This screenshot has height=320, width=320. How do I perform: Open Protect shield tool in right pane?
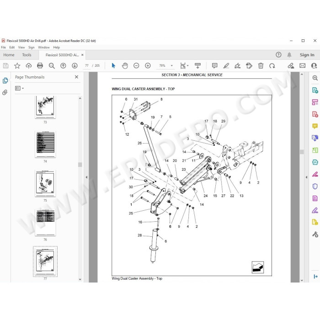pos(315,187)
